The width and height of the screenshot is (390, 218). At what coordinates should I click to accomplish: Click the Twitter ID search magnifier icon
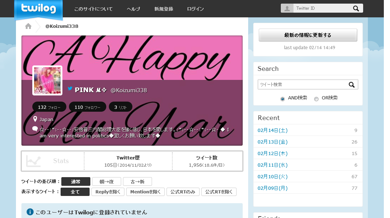point(356,8)
